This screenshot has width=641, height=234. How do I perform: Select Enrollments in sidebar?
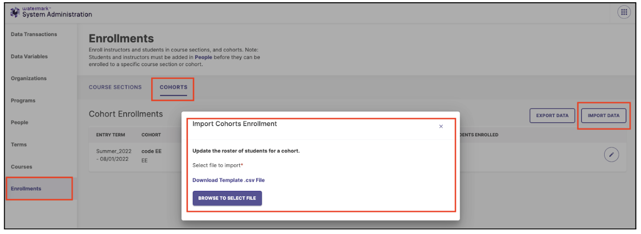[26, 189]
